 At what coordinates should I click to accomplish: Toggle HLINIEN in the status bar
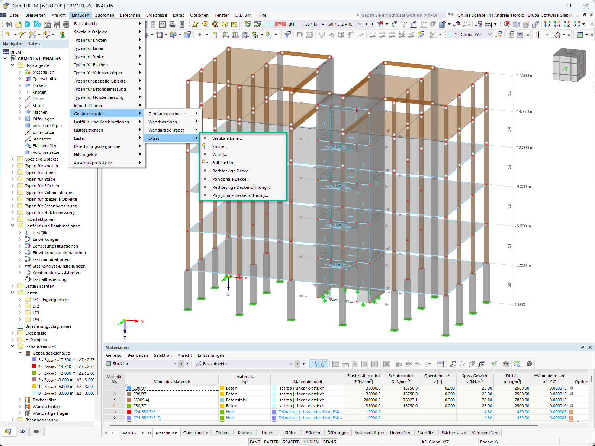(x=311, y=442)
